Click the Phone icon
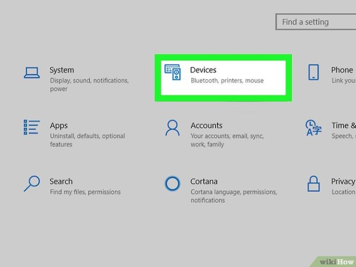This screenshot has width=356, height=267. 314,72
